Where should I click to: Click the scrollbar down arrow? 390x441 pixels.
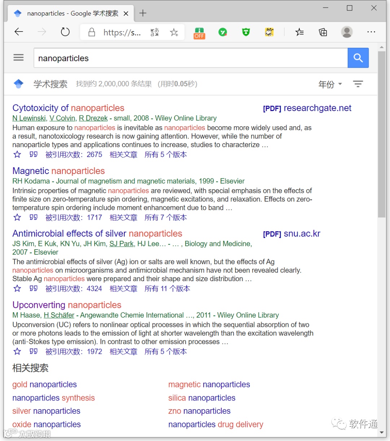click(382, 432)
